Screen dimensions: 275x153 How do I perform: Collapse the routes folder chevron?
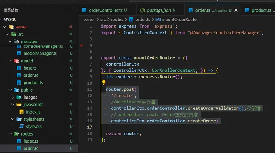pos(10,134)
